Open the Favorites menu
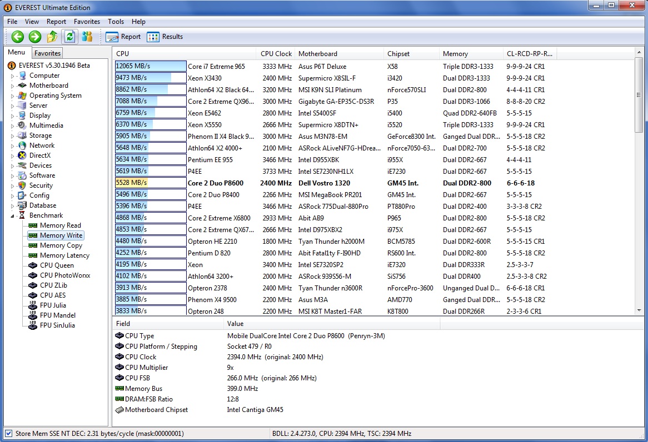 tap(87, 22)
